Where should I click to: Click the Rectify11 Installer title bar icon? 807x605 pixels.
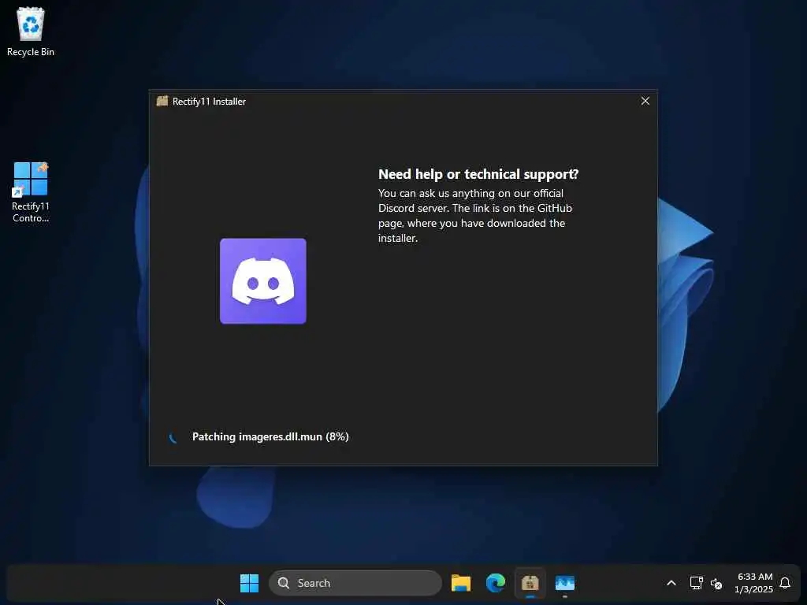[x=162, y=101]
